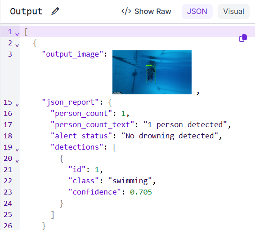255x230 pixels.
Task: Collapse the object at line 2
Action: (x=17, y=45)
